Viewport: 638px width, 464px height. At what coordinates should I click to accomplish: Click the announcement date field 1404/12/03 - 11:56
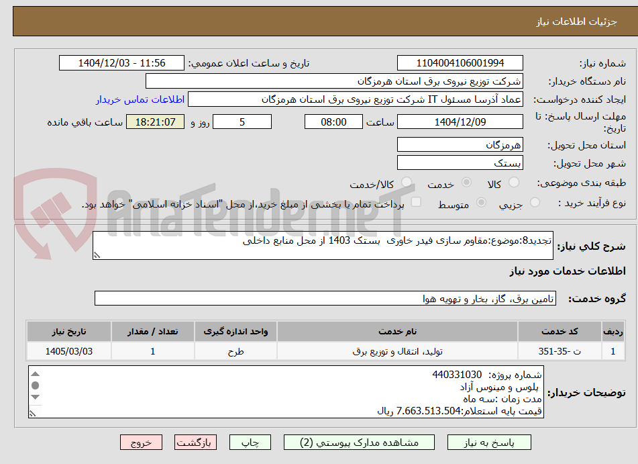pyautogui.click(x=121, y=63)
